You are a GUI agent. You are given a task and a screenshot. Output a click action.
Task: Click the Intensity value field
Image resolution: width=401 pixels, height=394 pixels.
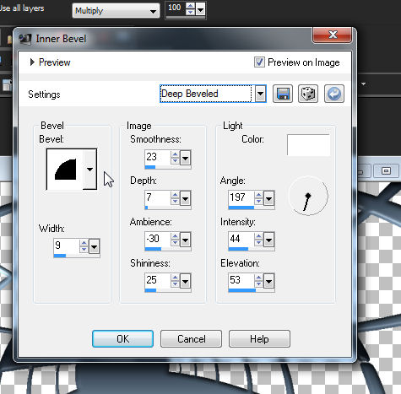click(x=241, y=240)
